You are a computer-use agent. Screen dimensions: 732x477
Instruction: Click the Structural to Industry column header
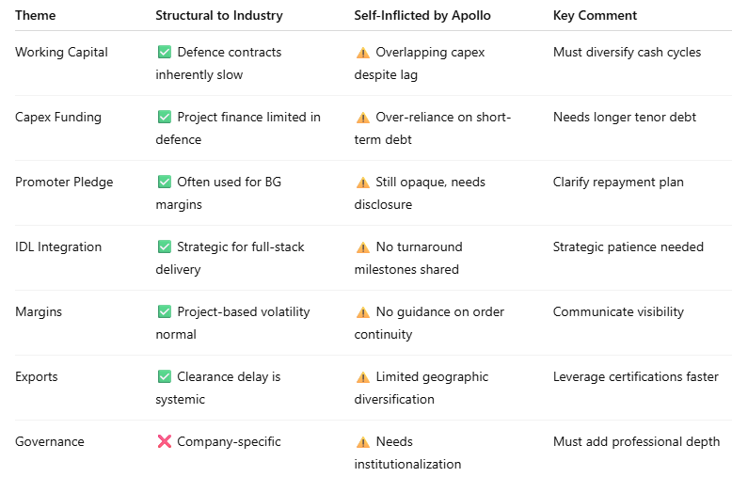click(x=219, y=16)
